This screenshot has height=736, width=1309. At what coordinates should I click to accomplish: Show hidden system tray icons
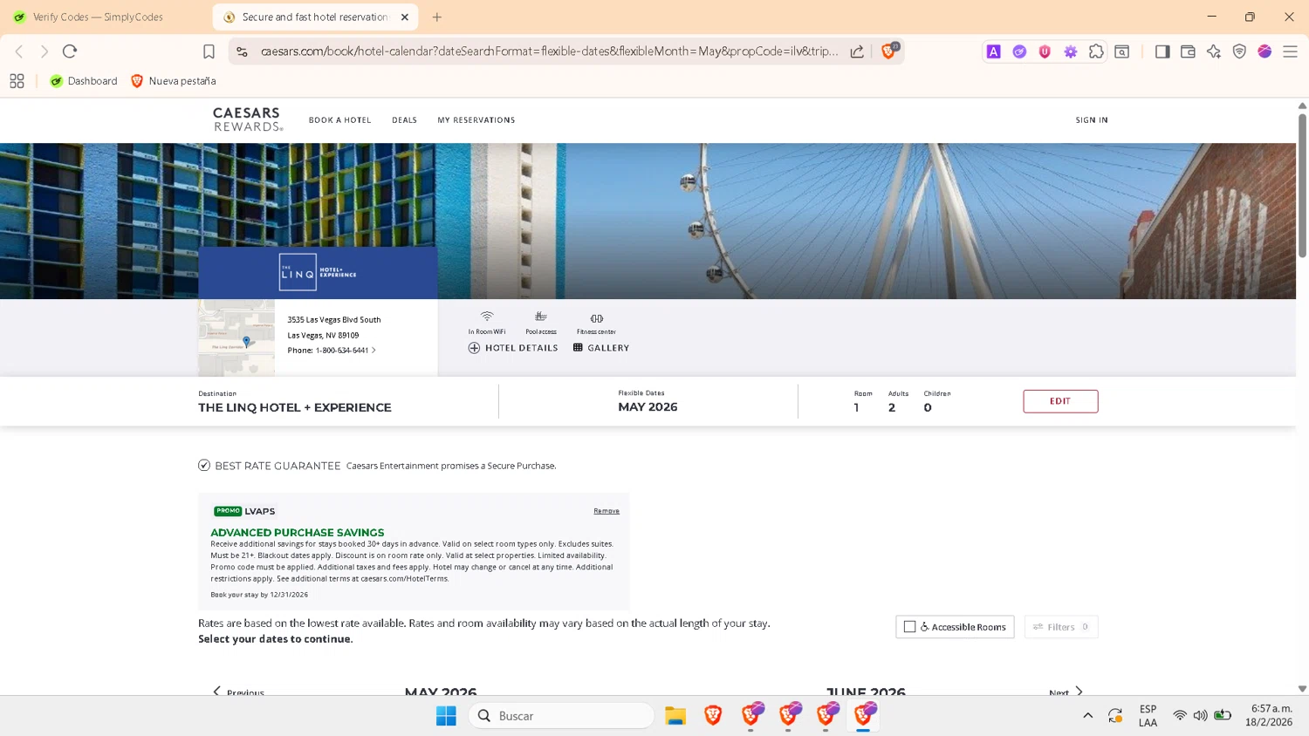click(x=1087, y=716)
